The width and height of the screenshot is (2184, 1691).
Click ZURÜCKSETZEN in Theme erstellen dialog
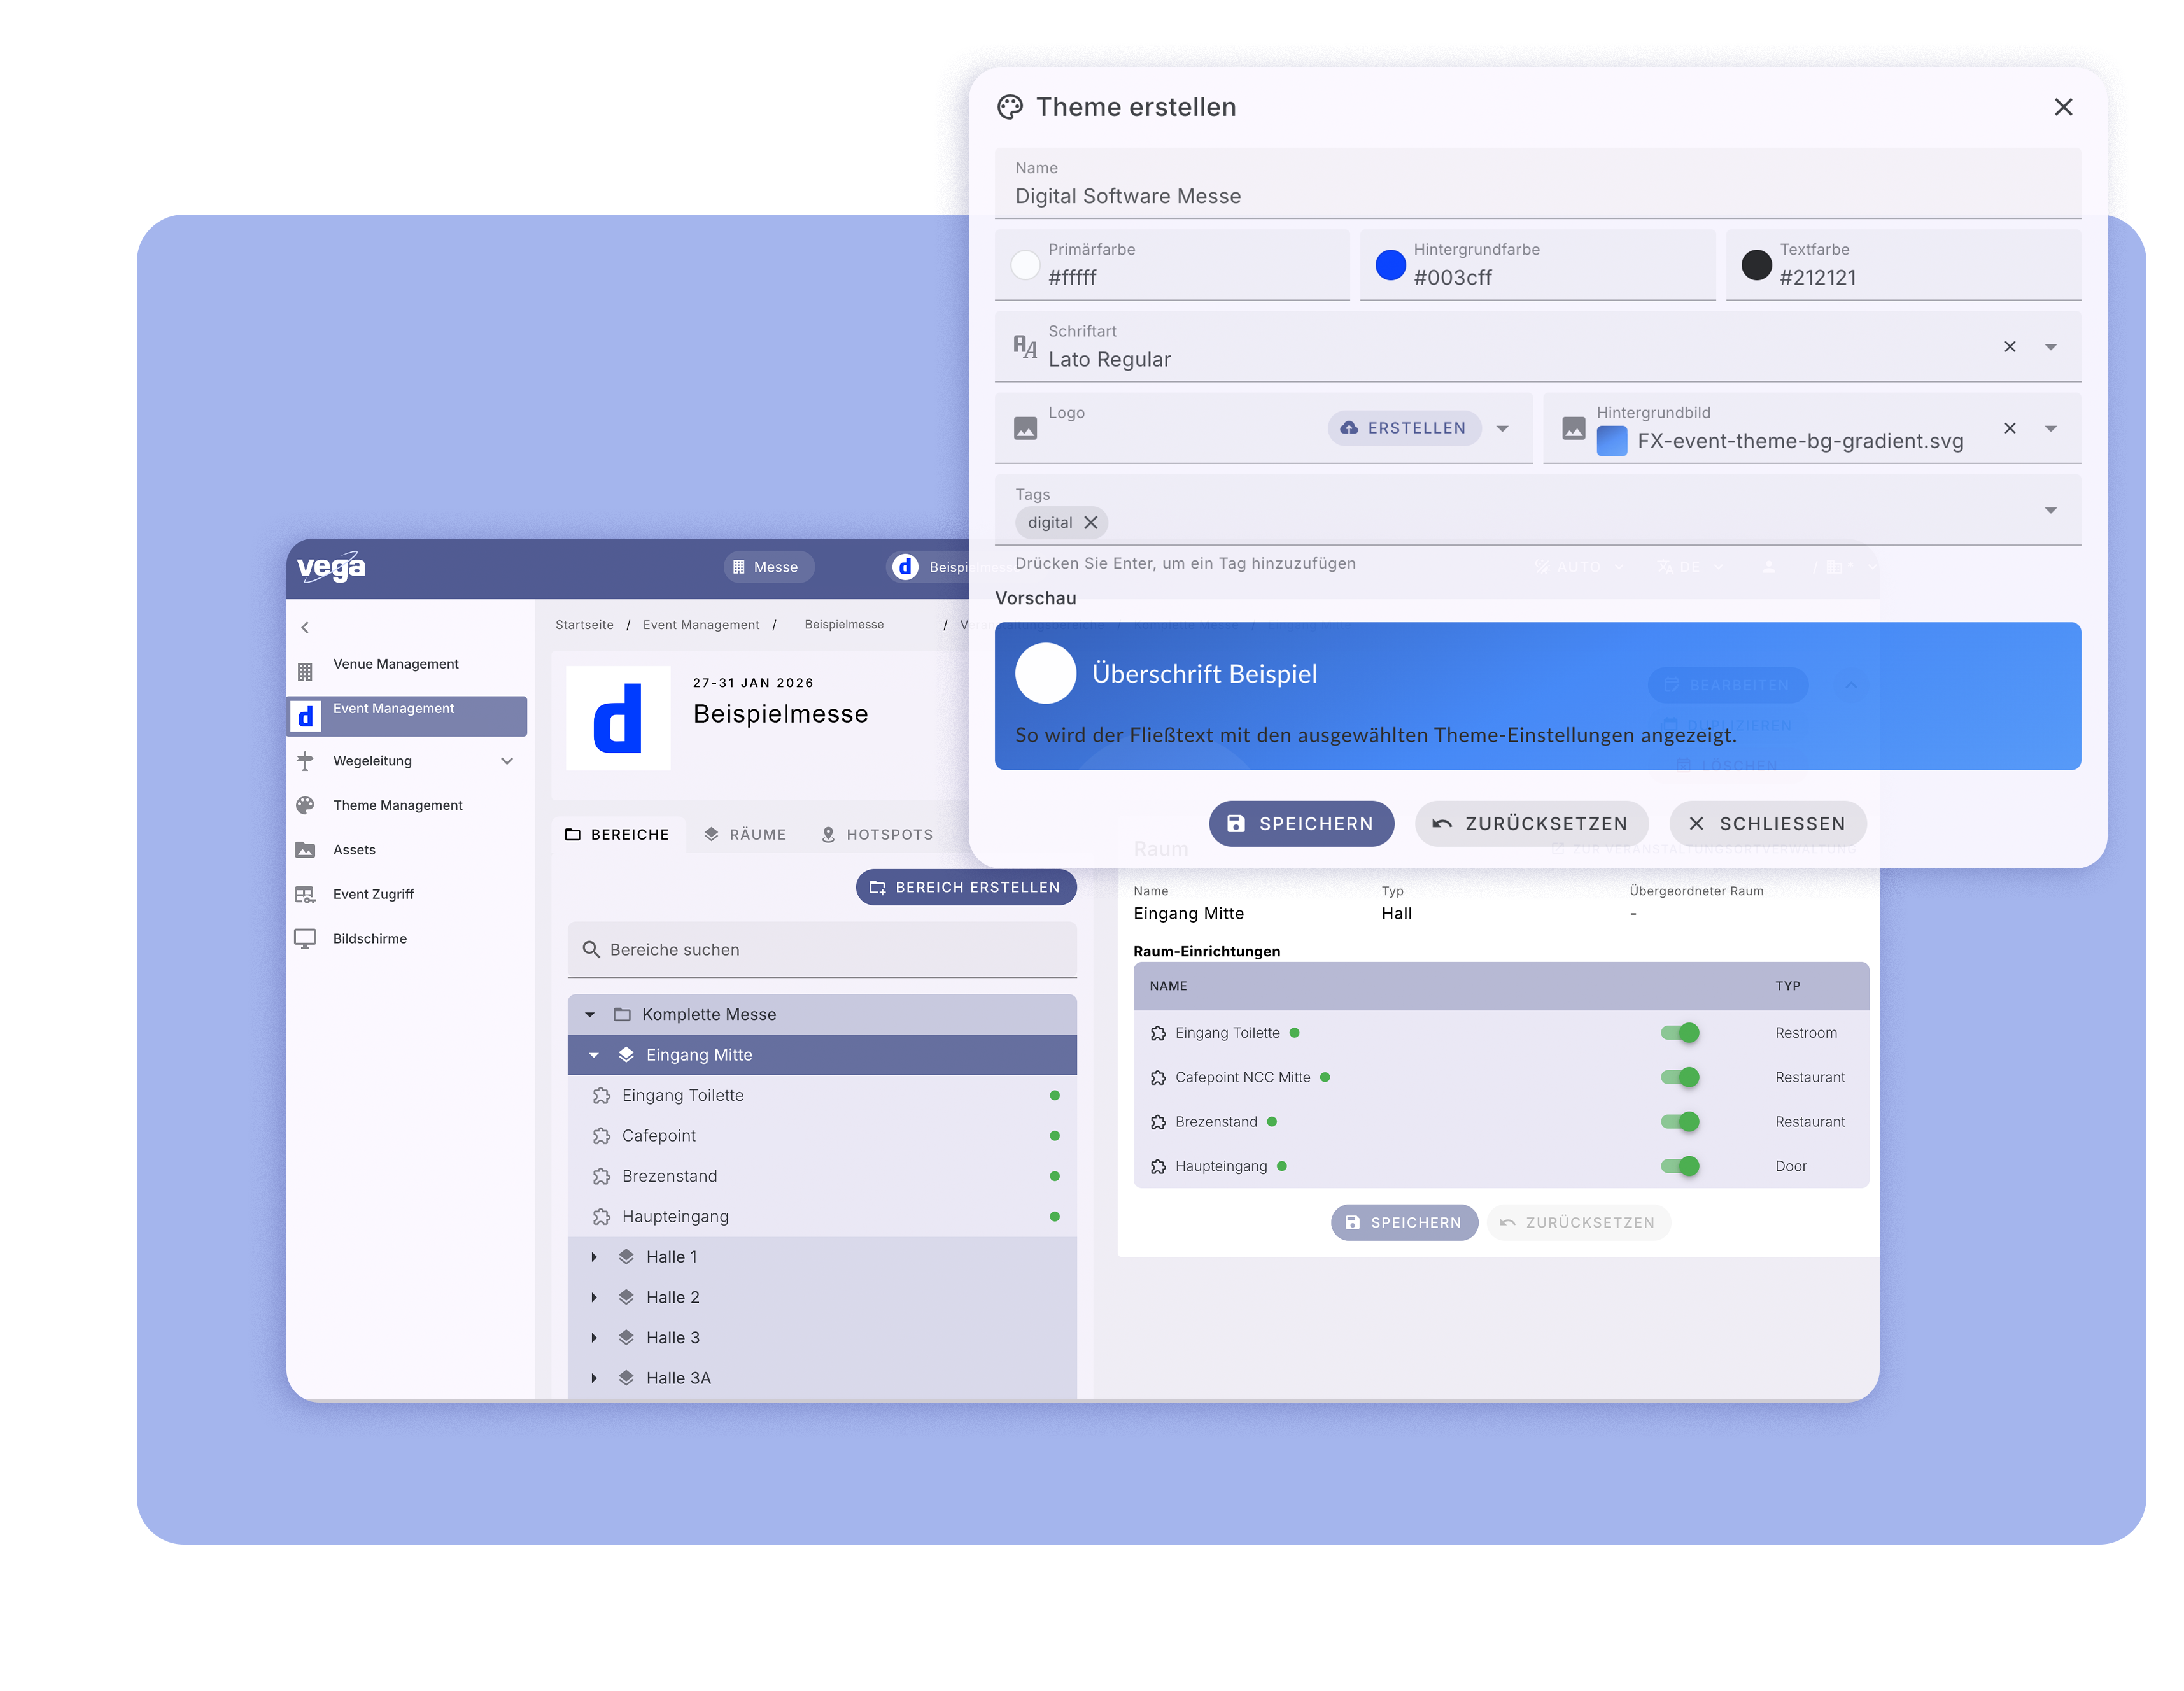pyautogui.click(x=1531, y=824)
